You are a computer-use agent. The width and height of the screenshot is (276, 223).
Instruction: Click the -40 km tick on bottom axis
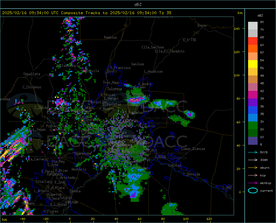point(22,219)
